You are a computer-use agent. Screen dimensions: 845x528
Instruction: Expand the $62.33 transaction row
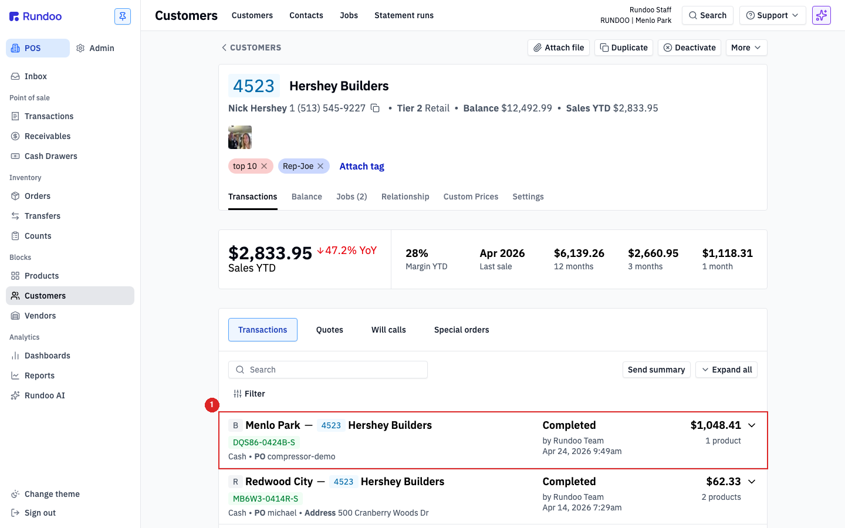[x=752, y=482]
